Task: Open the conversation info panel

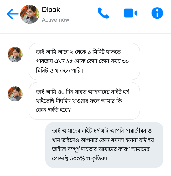Action: (157, 13)
